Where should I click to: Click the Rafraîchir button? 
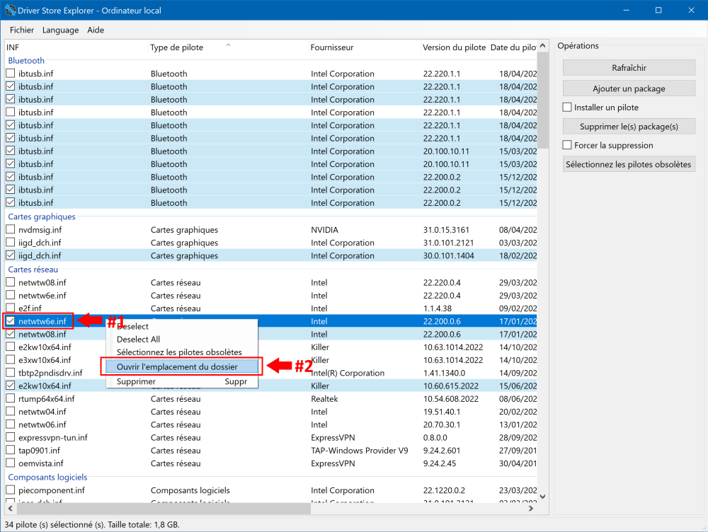pos(629,68)
